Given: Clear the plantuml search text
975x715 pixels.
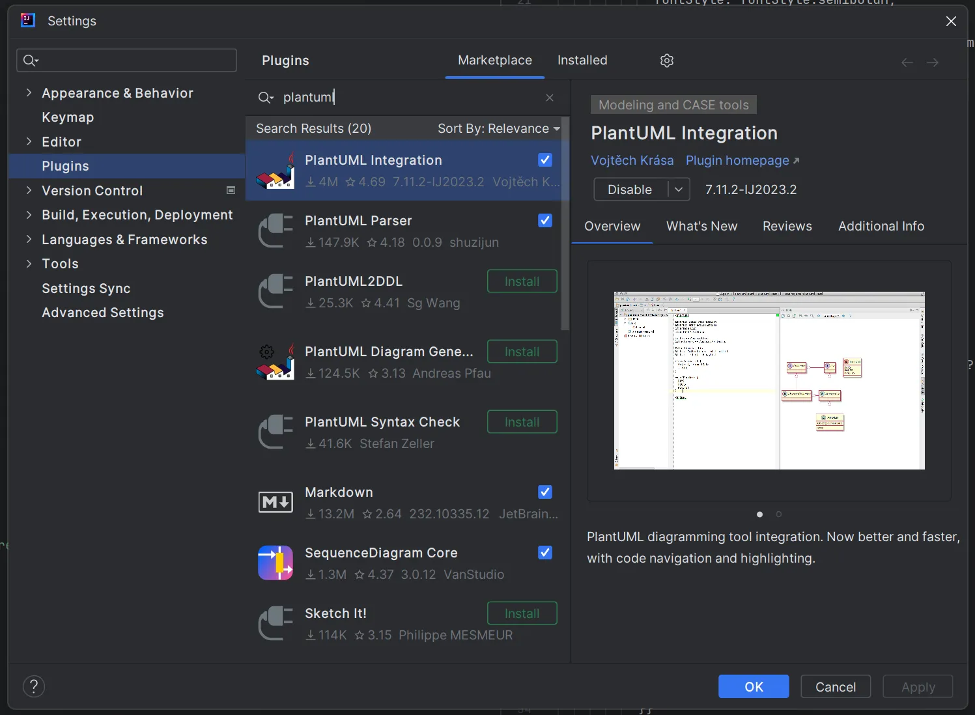Looking at the screenshot, I should pyautogui.click(x=550, y=97).
